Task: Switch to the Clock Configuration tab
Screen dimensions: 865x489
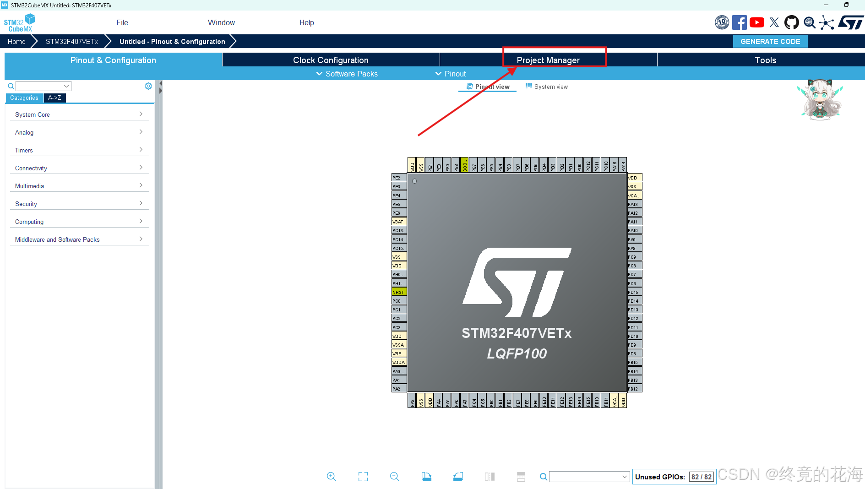Action: click(x=331, y=60)
